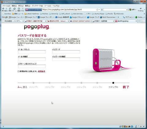Click the Firebug toolbar icon
This screenshot has width=147, height=129.
141,9
